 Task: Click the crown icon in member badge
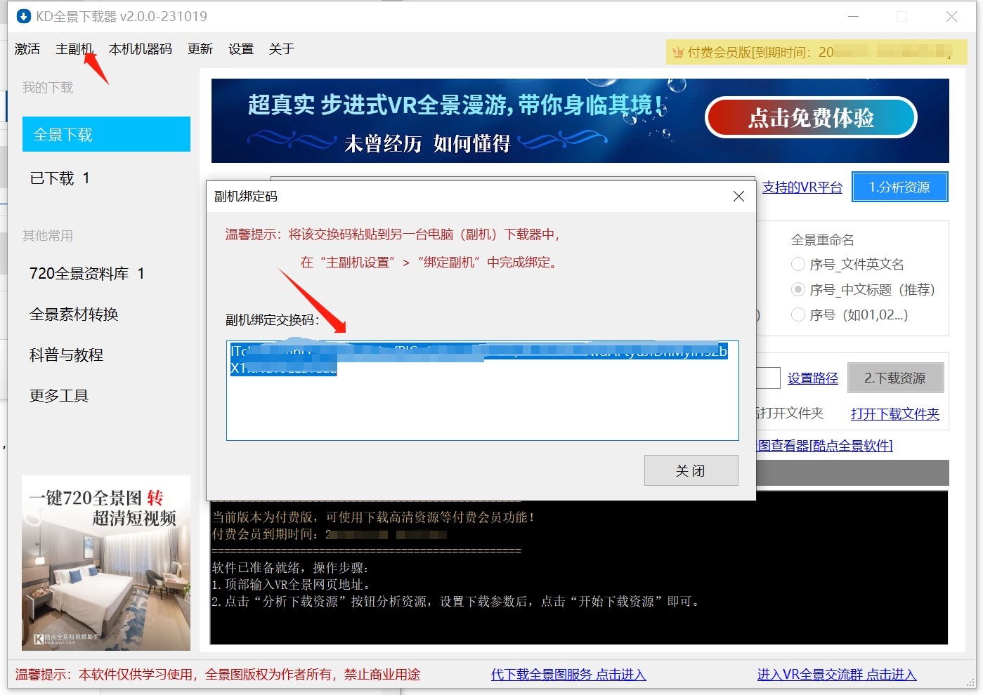[x=678, y=53]
